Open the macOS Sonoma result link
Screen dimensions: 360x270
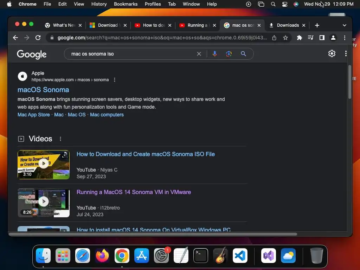click(43, 90)
